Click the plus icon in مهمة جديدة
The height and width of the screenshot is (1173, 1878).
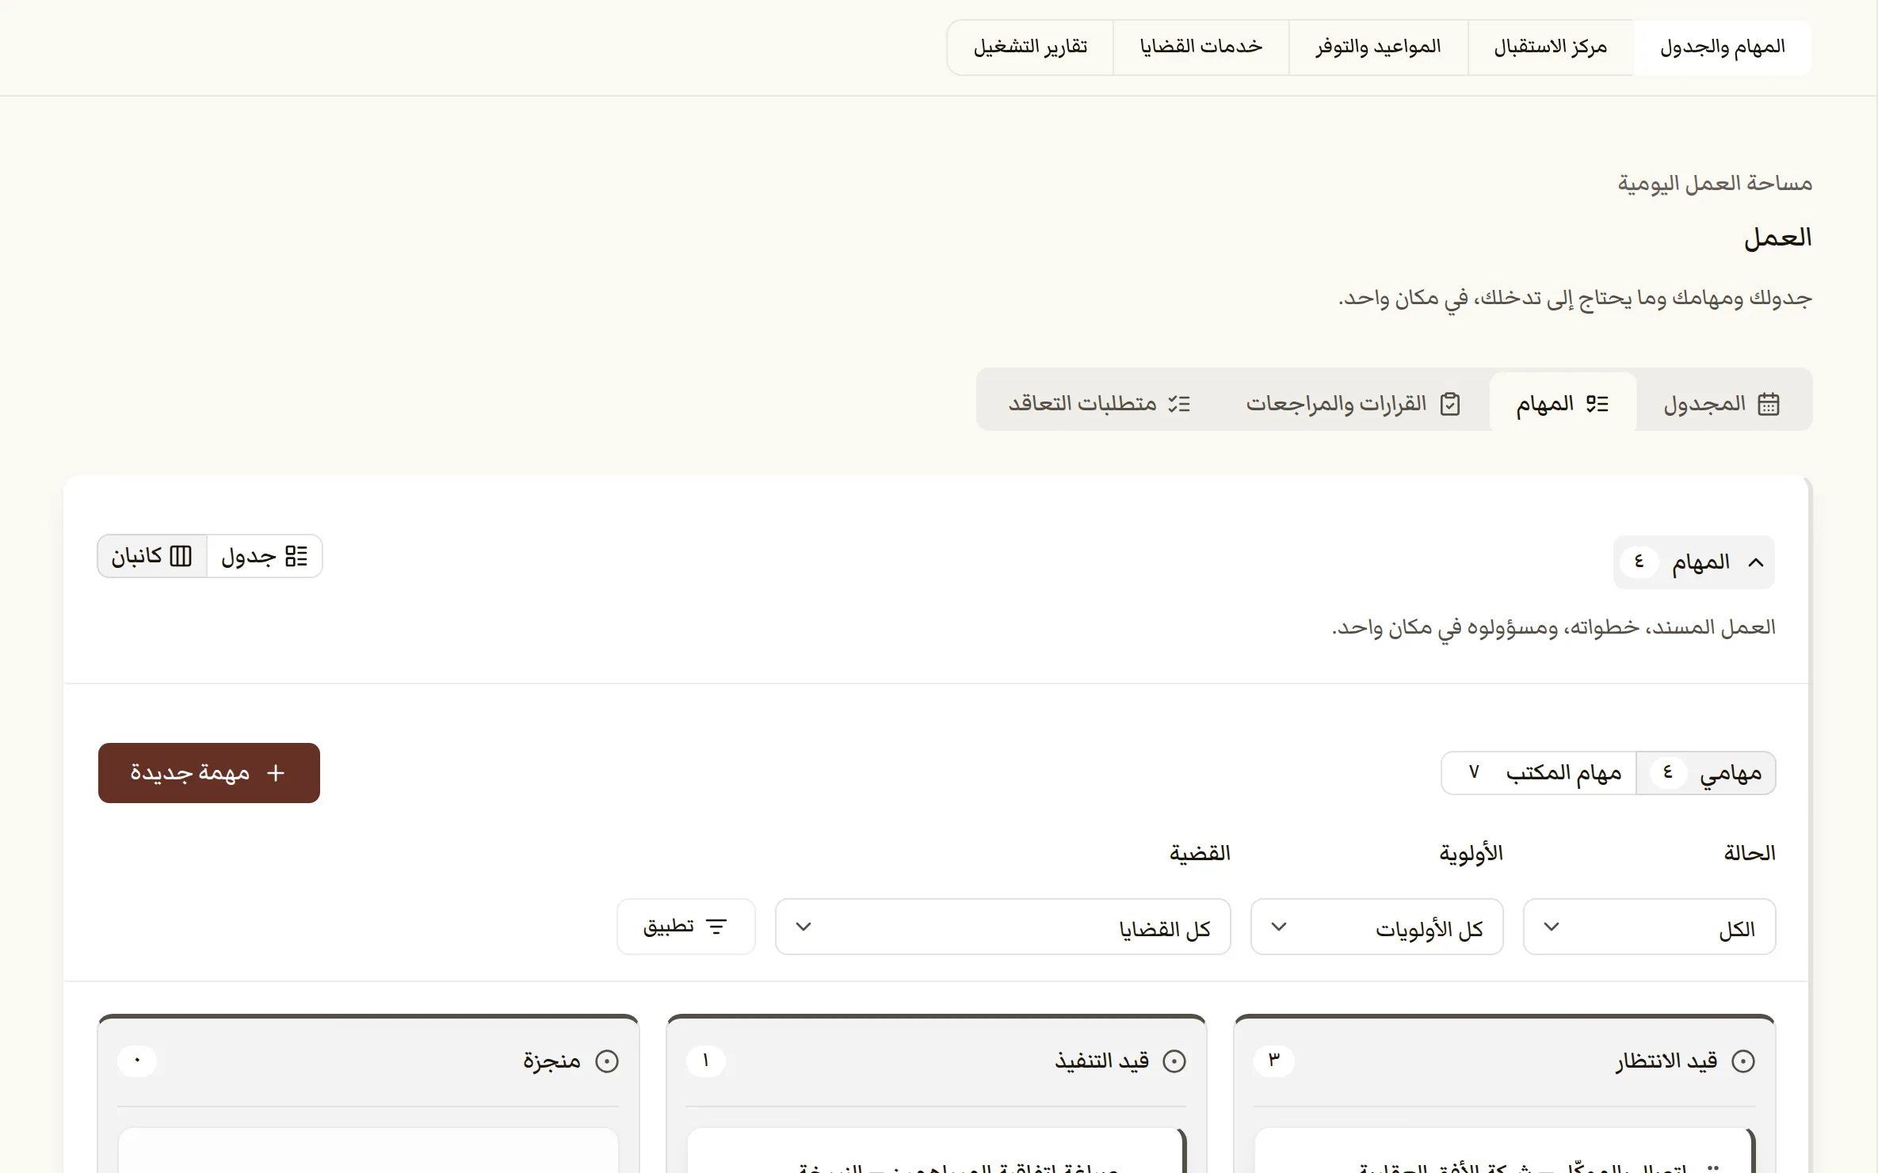276,773
